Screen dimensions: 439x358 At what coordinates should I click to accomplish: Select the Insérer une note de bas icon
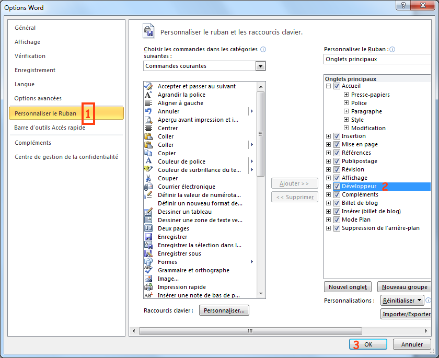coord(148,295)
